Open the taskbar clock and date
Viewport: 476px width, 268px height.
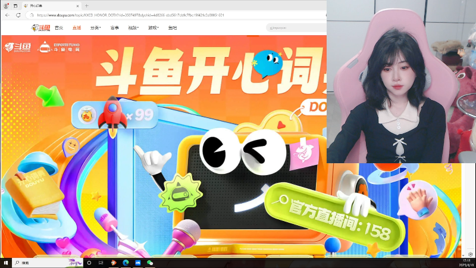tap(466, 263)
